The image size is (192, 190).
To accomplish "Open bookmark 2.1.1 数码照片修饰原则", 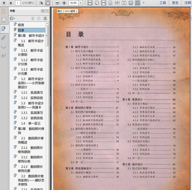I will [30, 150].
